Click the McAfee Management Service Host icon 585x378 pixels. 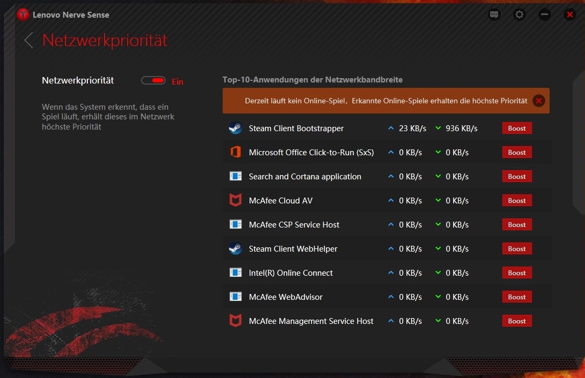click(235, 321)
